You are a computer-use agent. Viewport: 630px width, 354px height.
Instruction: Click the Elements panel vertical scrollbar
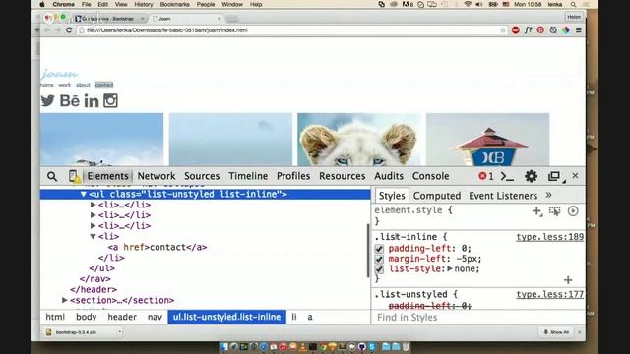[368, 251]
